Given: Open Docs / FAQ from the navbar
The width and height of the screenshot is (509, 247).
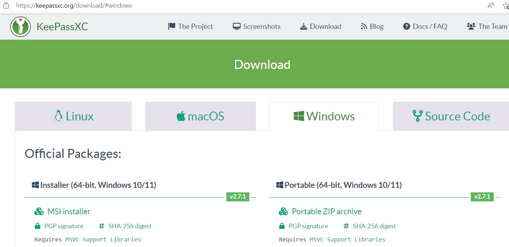Looking at the screenshot, I should [425, 26].
